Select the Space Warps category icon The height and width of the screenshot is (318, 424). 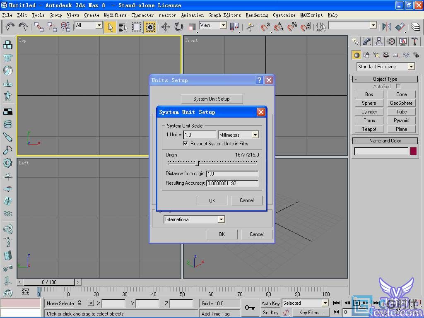click(406, 55)
